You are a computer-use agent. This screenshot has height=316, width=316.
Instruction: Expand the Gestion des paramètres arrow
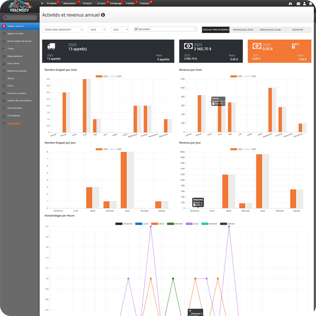coord(36,101)
